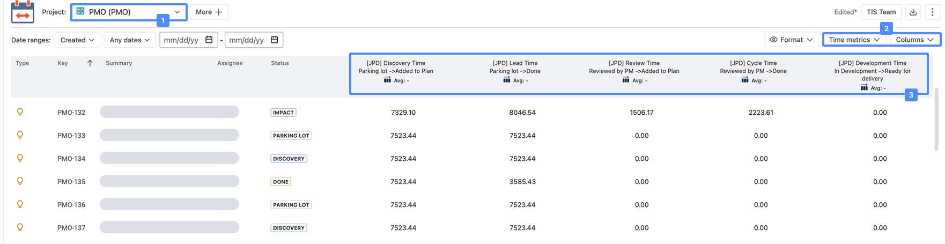Expand the Time metrics dropdown
This screenshot has width=945, height=244.
(854, 40)
